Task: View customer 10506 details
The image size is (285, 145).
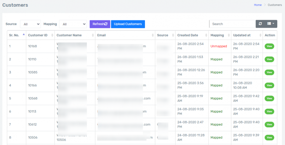Action: coord(269,138)
